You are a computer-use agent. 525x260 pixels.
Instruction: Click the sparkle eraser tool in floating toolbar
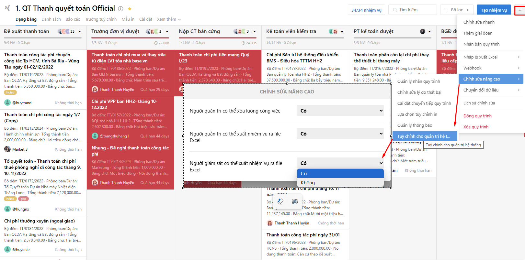[280, 201]
